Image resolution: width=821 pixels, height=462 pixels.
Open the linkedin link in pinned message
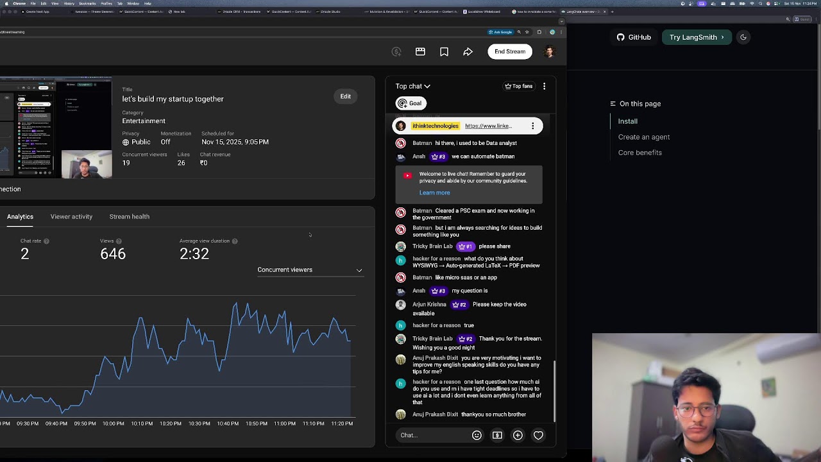489,126
